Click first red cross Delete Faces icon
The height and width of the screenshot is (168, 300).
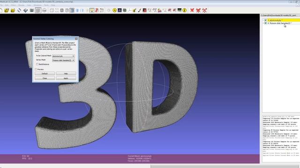point(192,10)
